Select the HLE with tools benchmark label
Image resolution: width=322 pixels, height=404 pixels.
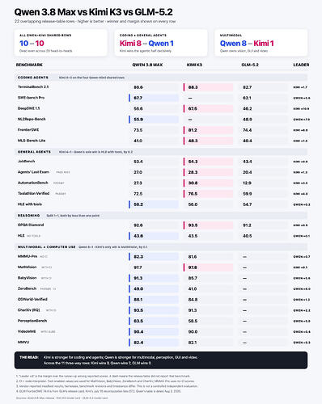[30, 204]
